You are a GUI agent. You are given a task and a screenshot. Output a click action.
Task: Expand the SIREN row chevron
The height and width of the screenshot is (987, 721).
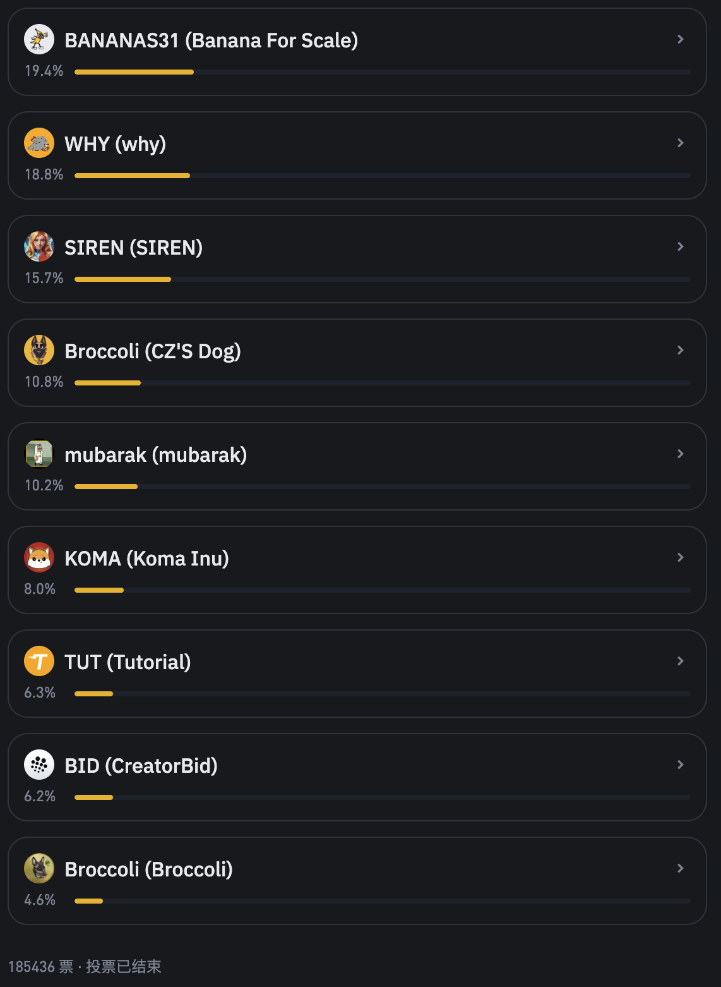coord(681,246)
